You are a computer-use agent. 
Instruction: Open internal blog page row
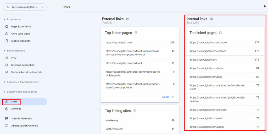pyautogui.click(x=225, y=77)
